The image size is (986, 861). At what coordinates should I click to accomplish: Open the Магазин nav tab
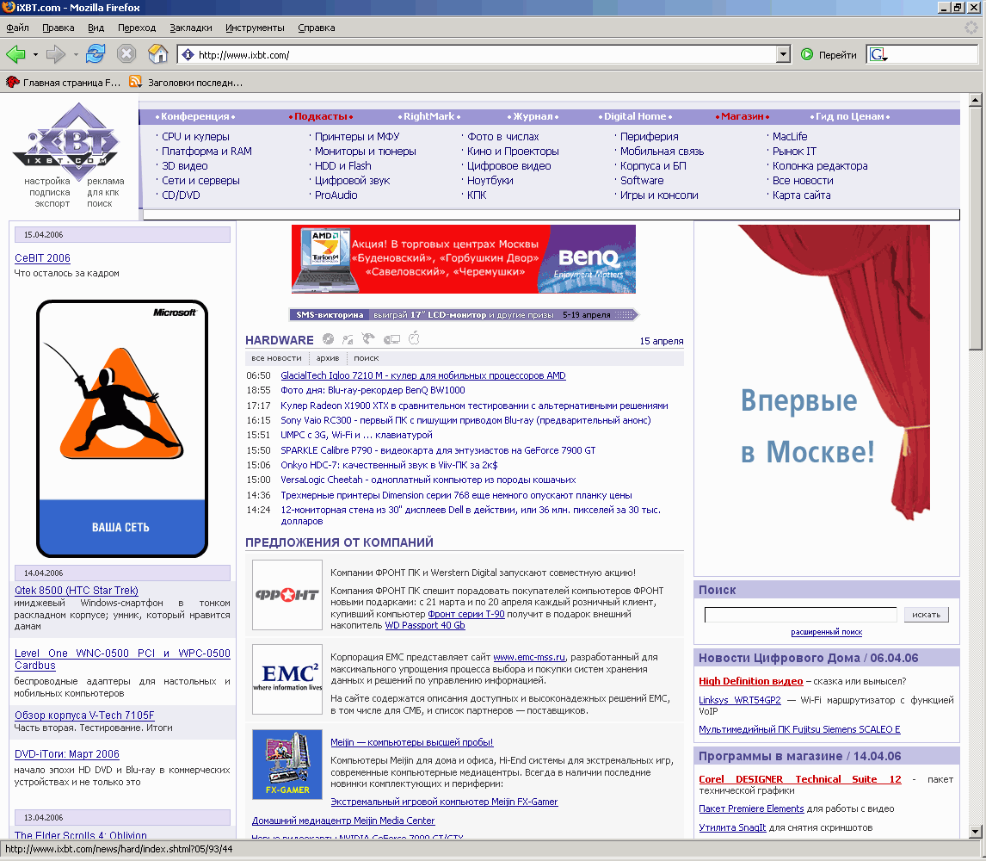[742, 116]
